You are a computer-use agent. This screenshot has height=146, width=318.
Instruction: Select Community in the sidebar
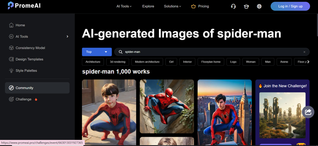[x=37, y=88]
